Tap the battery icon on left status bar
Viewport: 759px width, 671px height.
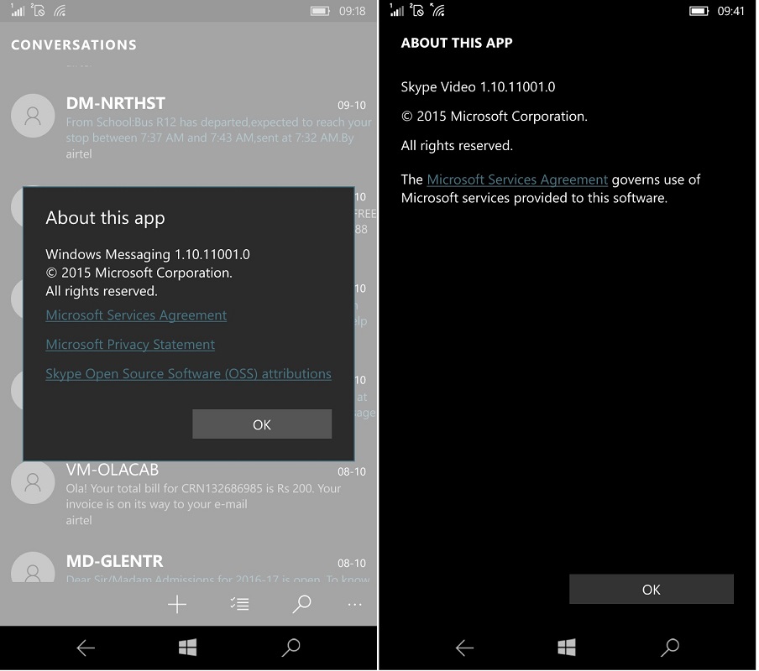point(320,11)
